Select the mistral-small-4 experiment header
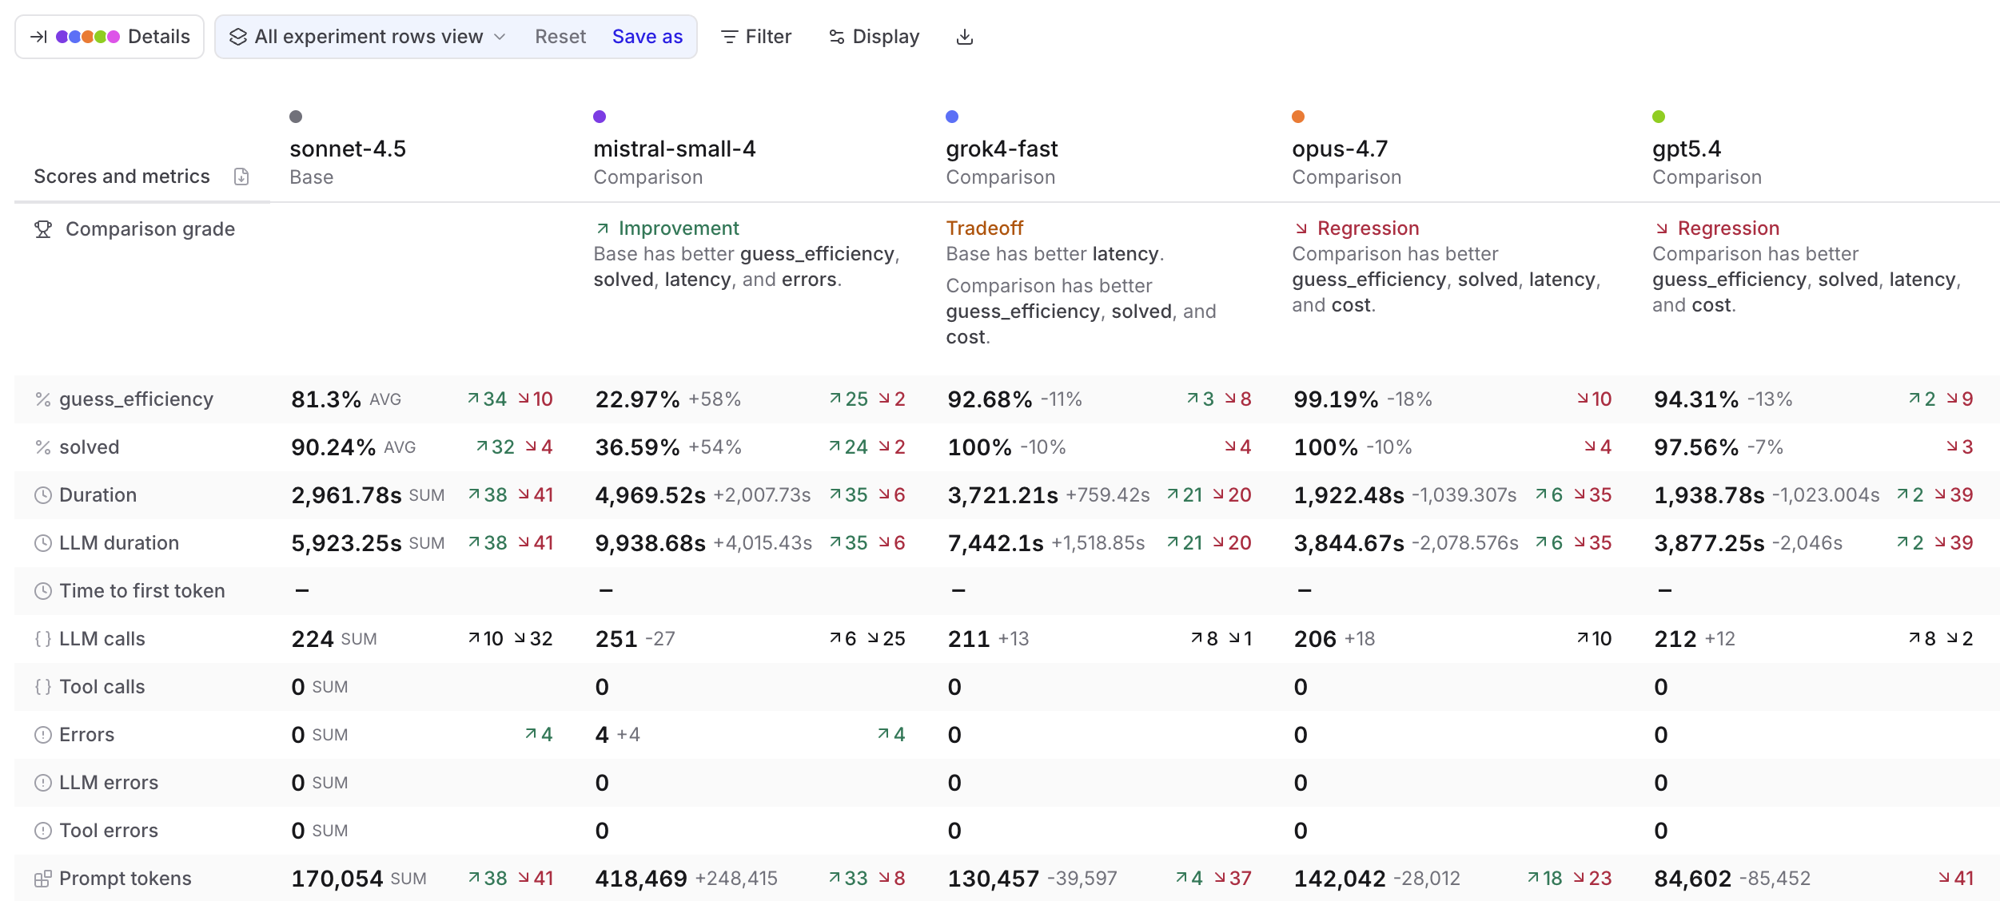 675,149
